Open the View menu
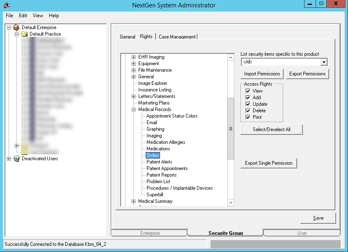348x252 pixels. pyautogui.click(x=38, y=16)
